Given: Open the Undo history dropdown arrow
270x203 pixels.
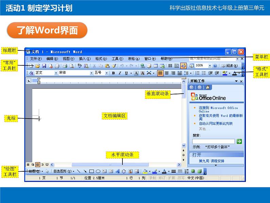Looking at the screenshot, I should pyautogui.click(x=126, y=66).
